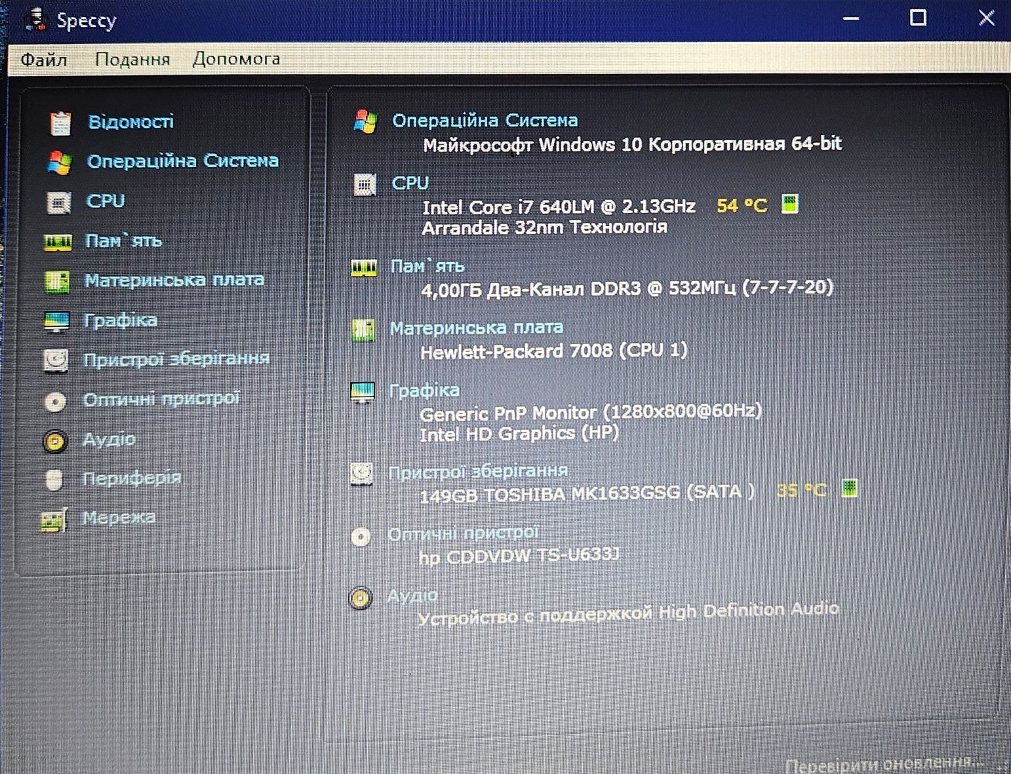Click the Speccy title bar app icon
The image size is (1011, 774).
click(x=35, y=20)
